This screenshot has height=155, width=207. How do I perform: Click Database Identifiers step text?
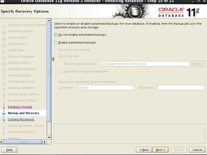coord(22,88)
